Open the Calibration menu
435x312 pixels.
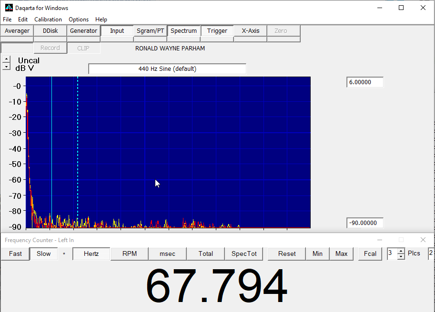click(48, 19)
